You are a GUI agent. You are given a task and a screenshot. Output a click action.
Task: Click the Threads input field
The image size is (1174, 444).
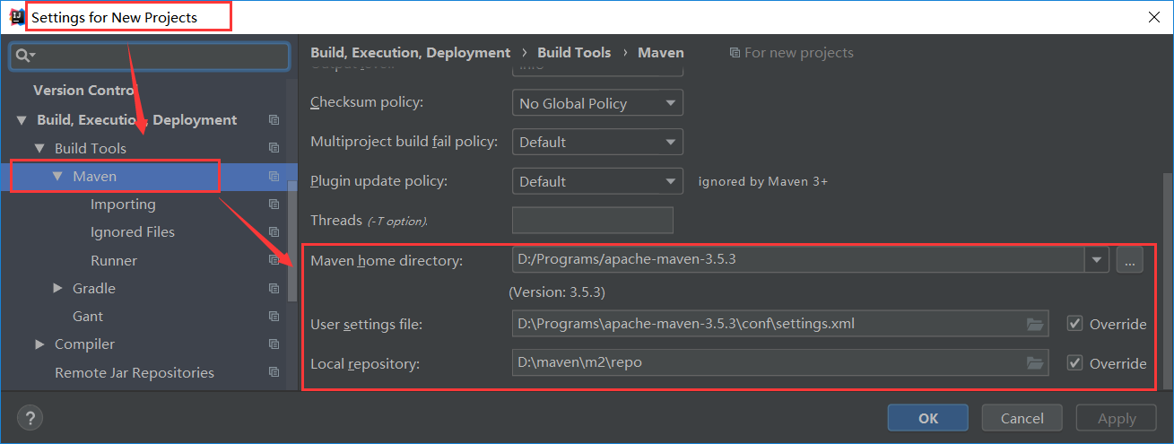(x=592, y=220)
